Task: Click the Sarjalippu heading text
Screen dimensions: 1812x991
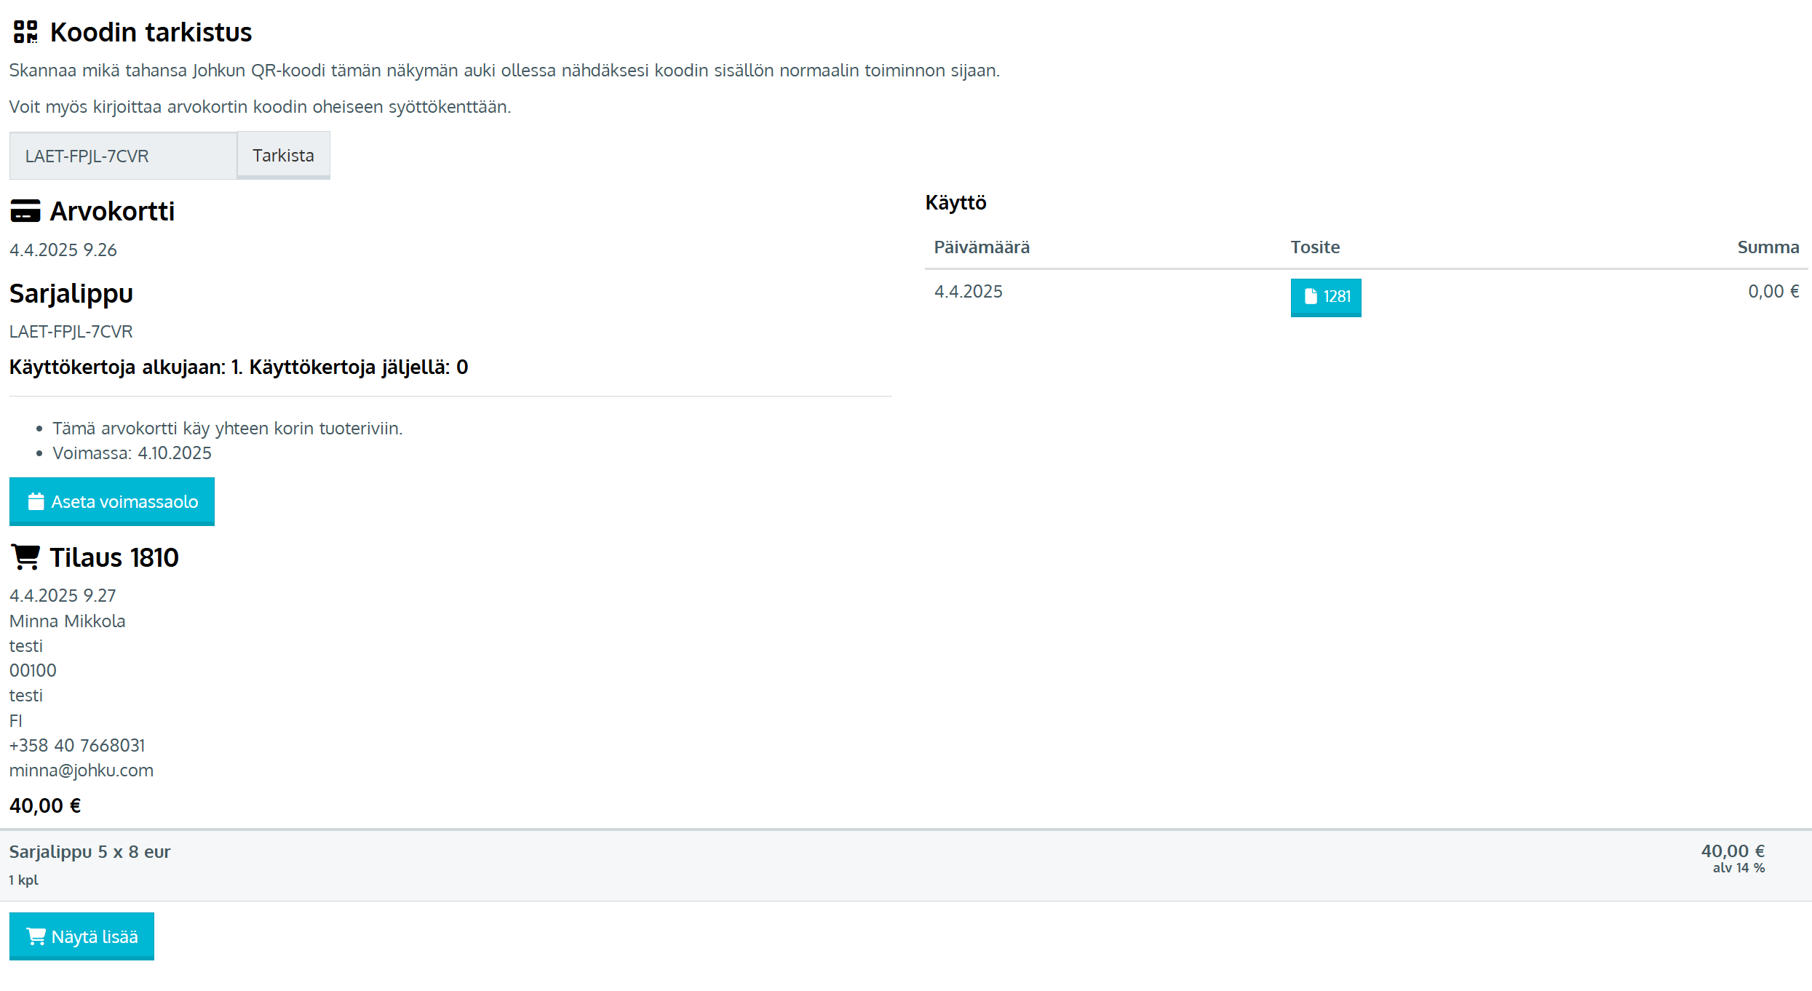Action: pyautogui.click(x=71, y=293)
